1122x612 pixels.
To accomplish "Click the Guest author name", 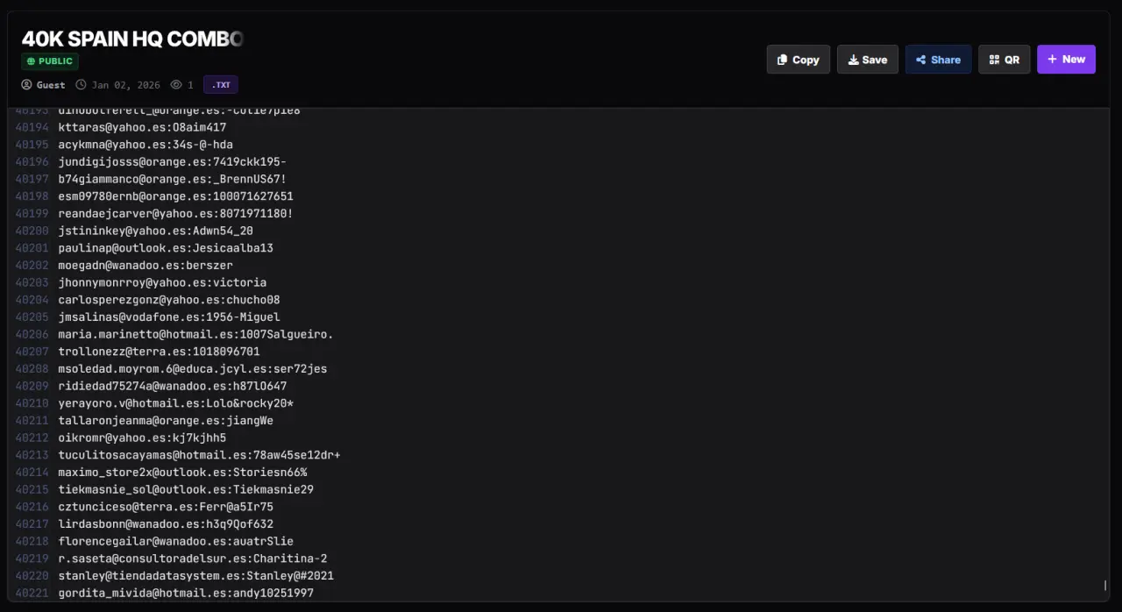I will point(51,85).
